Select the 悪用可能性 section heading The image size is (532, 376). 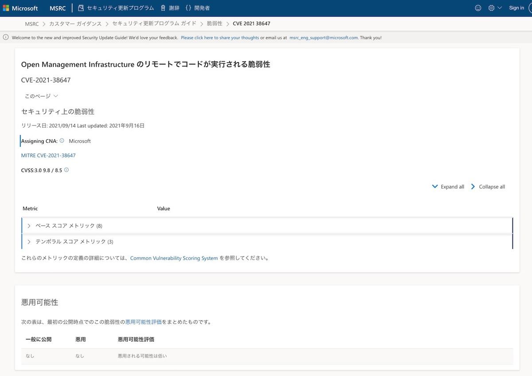(x=39, y=302)
